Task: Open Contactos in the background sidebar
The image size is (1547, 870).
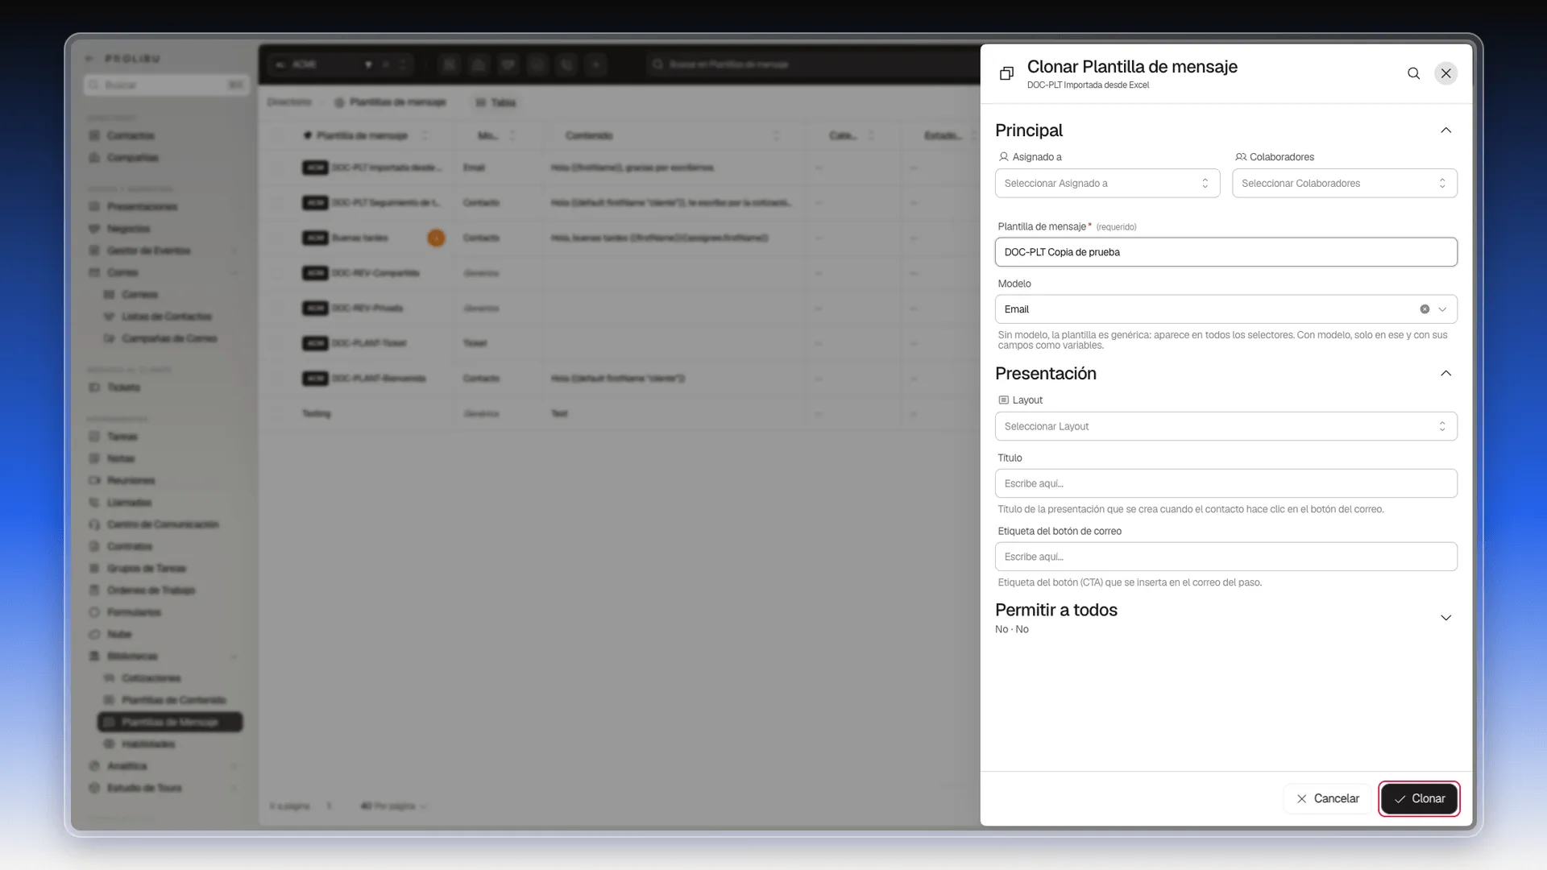Action: (x=131, y=135)
